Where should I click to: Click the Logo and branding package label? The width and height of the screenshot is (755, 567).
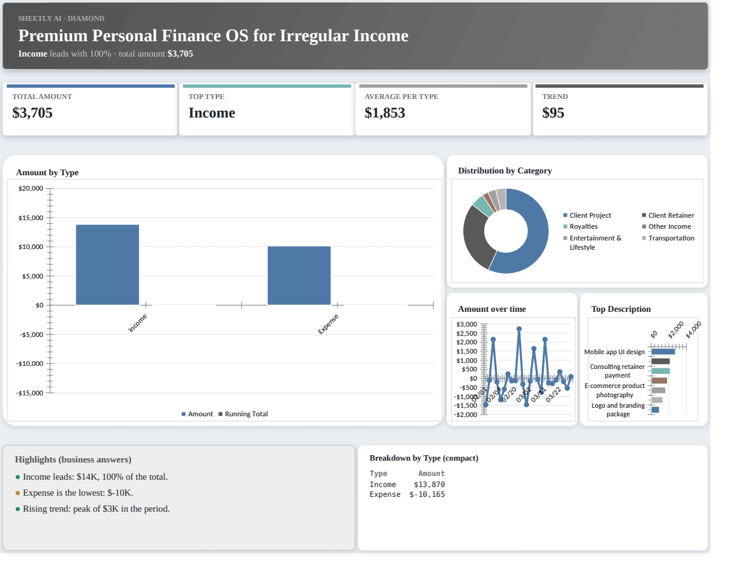(618, 410)
